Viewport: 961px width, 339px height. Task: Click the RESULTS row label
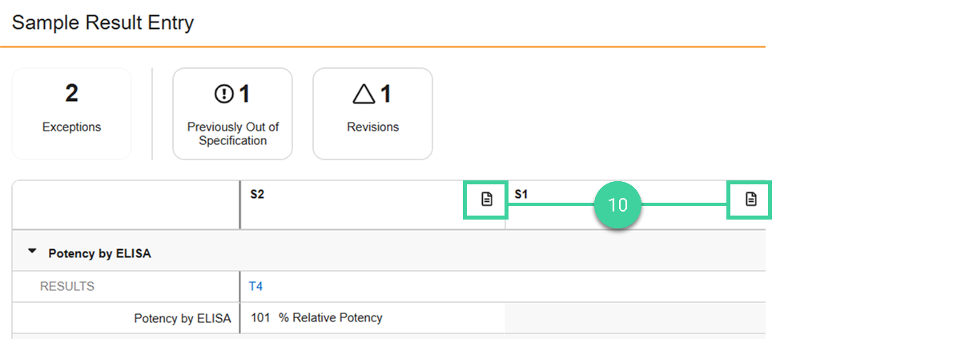(x=67, y=286)
